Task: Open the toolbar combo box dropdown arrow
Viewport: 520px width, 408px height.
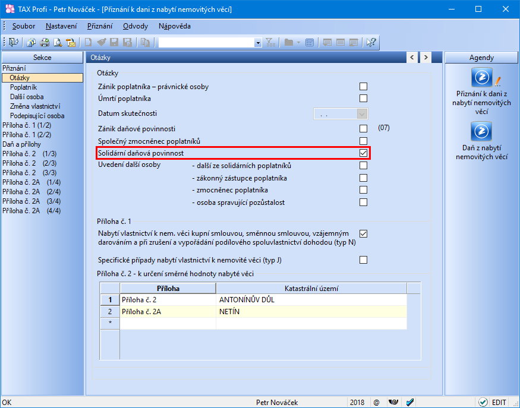Action: pos(258,43)
